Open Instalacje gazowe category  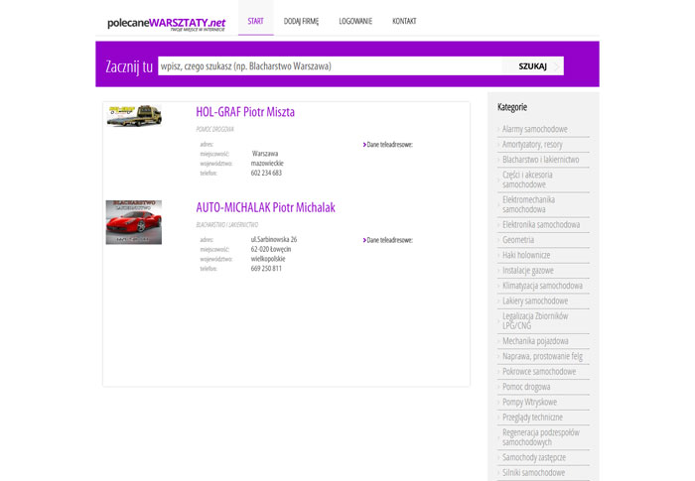click(528, 270)
